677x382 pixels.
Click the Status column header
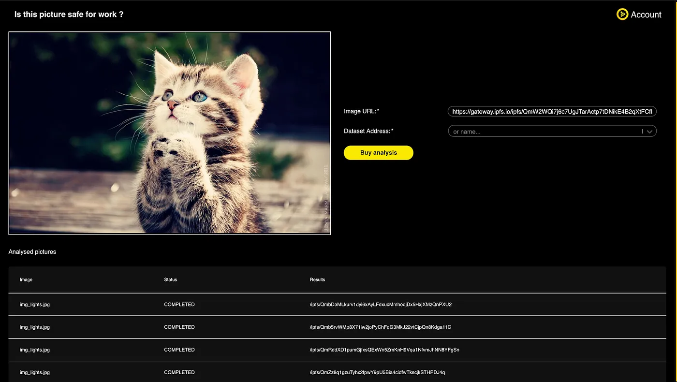(170, 279)
